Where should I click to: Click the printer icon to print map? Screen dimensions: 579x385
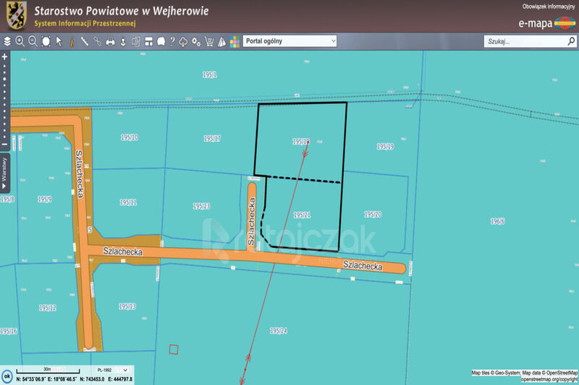tap(110, 41)
